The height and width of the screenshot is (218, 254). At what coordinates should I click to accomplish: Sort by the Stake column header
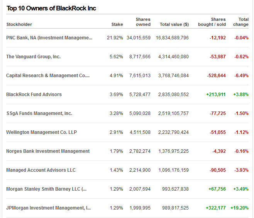117,24
